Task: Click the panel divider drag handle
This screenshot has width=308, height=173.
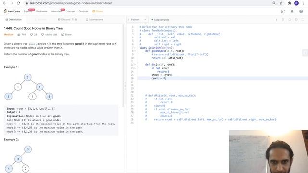Action: 125,86
